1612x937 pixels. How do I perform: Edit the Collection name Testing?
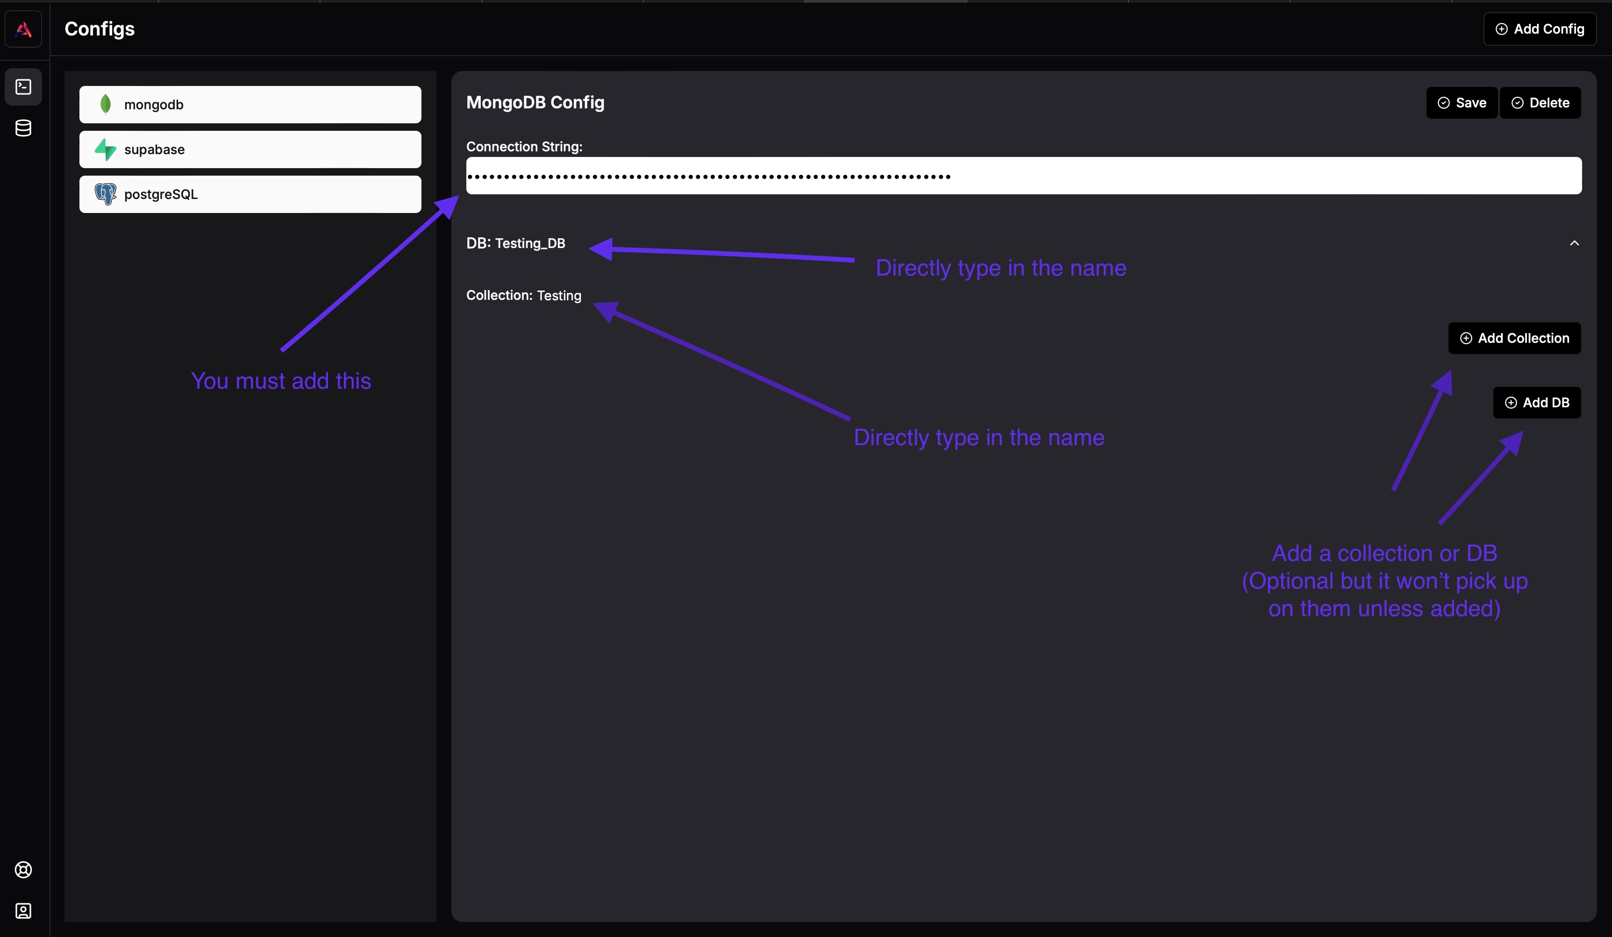[559, 296]
